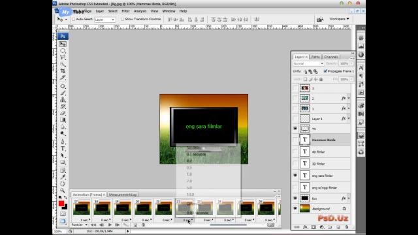Open frame 17 delay dropdown
Viewport: 418px width, 235px height.
tap(86, 220)
